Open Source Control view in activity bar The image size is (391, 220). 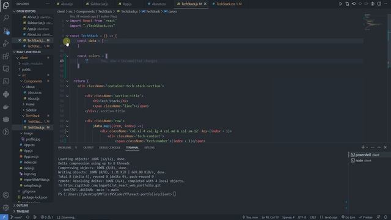tap(5, 31)
